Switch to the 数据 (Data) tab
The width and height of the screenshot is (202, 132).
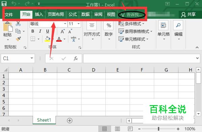point(86,14)
